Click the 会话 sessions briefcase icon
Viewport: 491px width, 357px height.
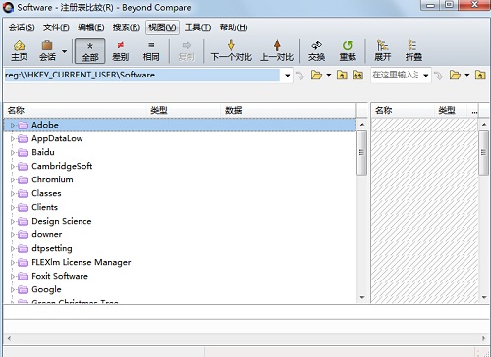tap(47, 51)
